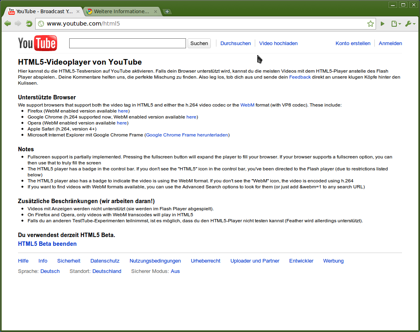Open a new tab with the plus icon
Viewport: 420px width, 332px height.
point(167,11)
